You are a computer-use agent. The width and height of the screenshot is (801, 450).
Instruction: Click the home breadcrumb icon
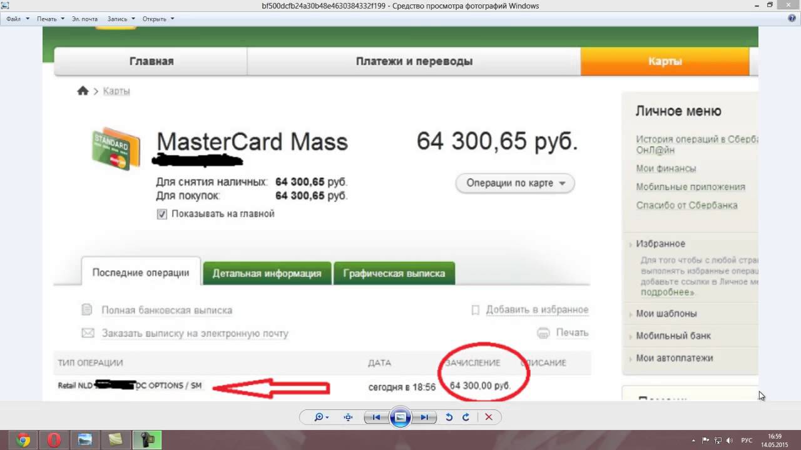pyautogui.click(x=83, y=91)
